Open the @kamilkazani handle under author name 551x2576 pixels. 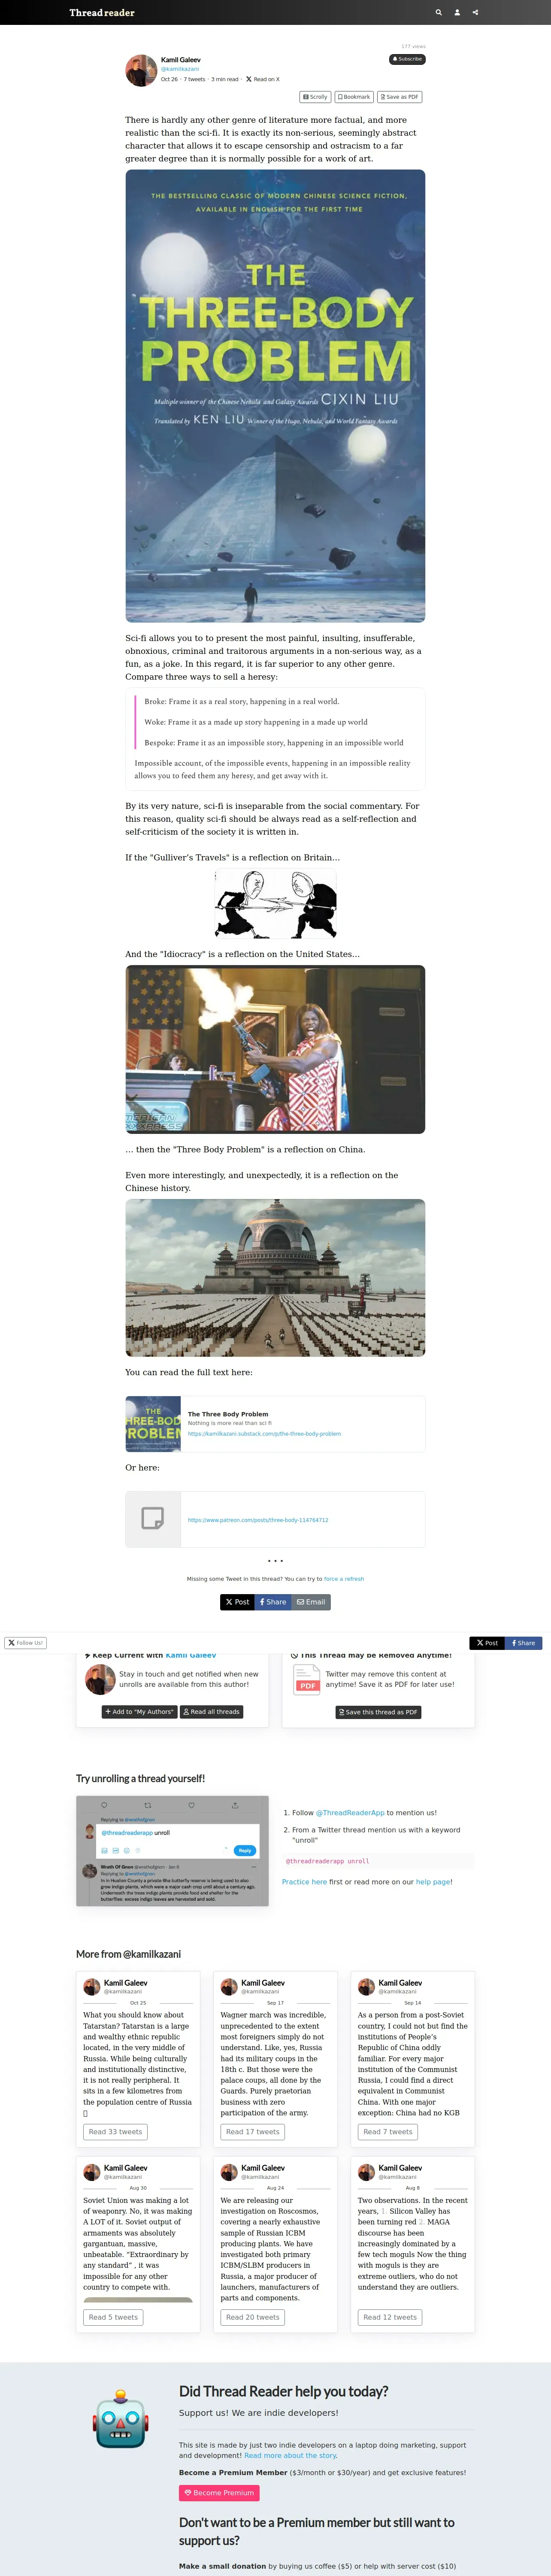click(x=180, y=69)
